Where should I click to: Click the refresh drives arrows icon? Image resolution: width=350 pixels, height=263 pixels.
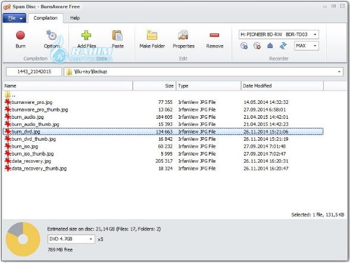coord(283,46)
